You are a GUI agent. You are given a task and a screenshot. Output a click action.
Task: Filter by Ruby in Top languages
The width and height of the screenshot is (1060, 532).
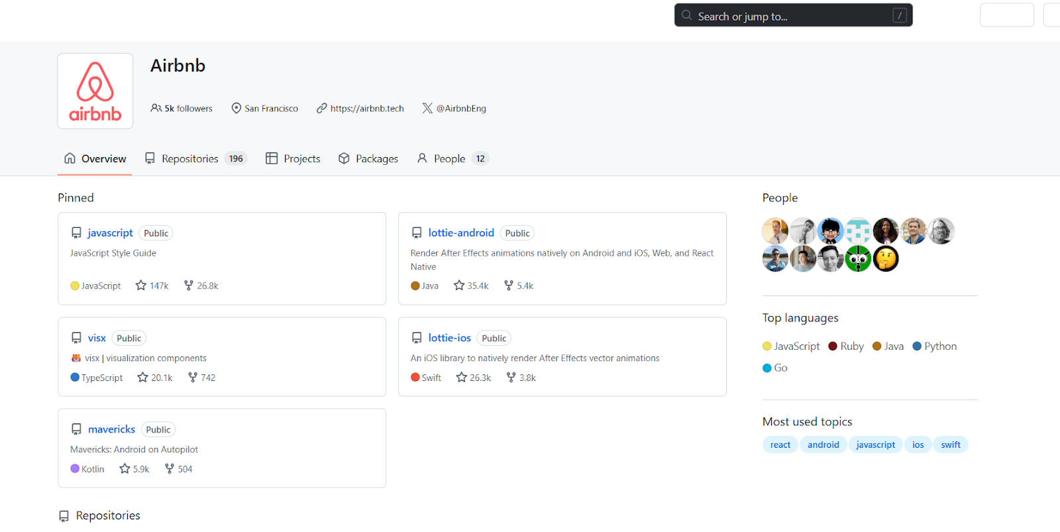[846, 346]
